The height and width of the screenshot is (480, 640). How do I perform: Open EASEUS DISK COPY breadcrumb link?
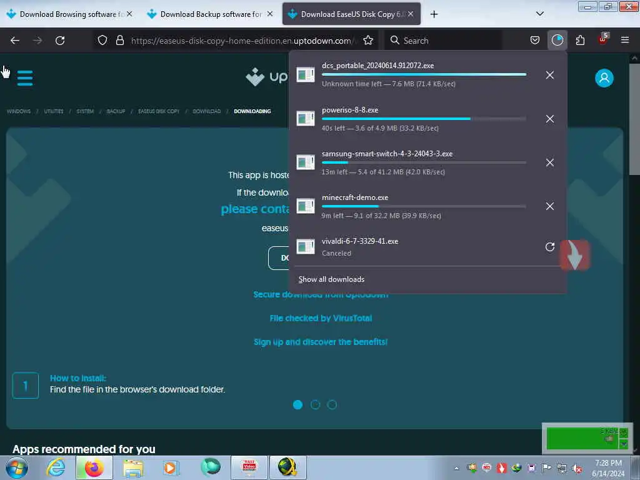159,111
